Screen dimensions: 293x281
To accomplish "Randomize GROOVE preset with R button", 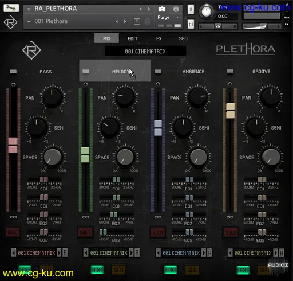I will (x=282, y=253).
